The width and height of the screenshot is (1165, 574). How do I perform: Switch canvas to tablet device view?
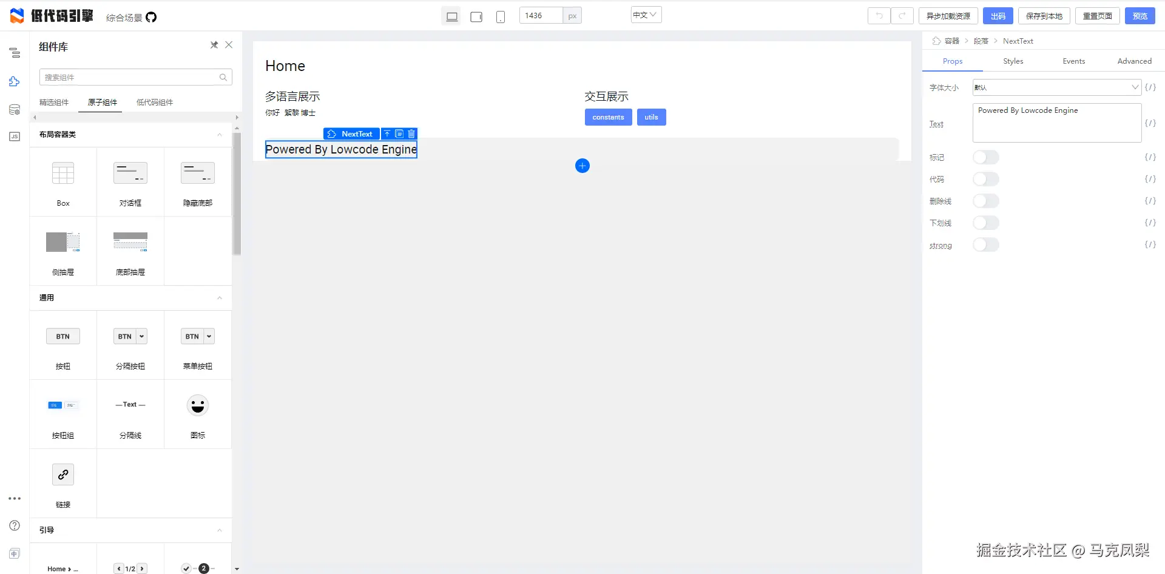click(476, 16)
